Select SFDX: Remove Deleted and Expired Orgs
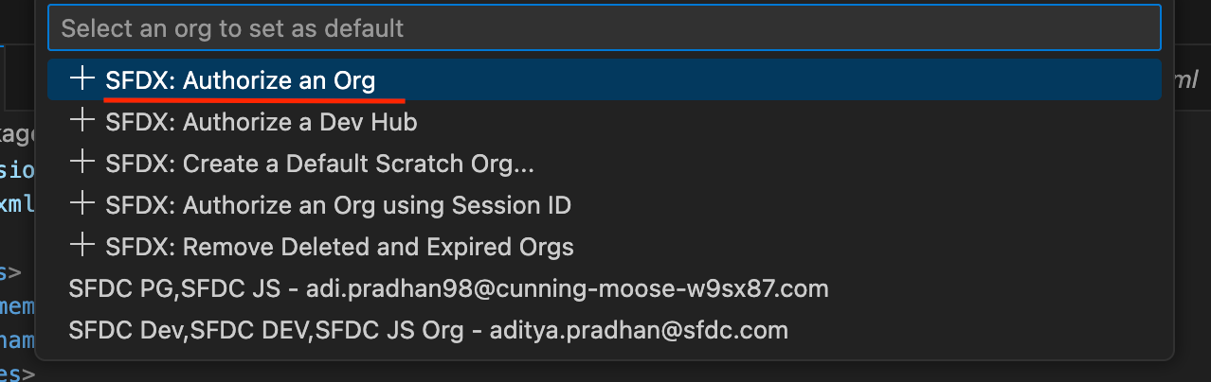The height and width of the screenshot is (382, 1211). point(339,248)
